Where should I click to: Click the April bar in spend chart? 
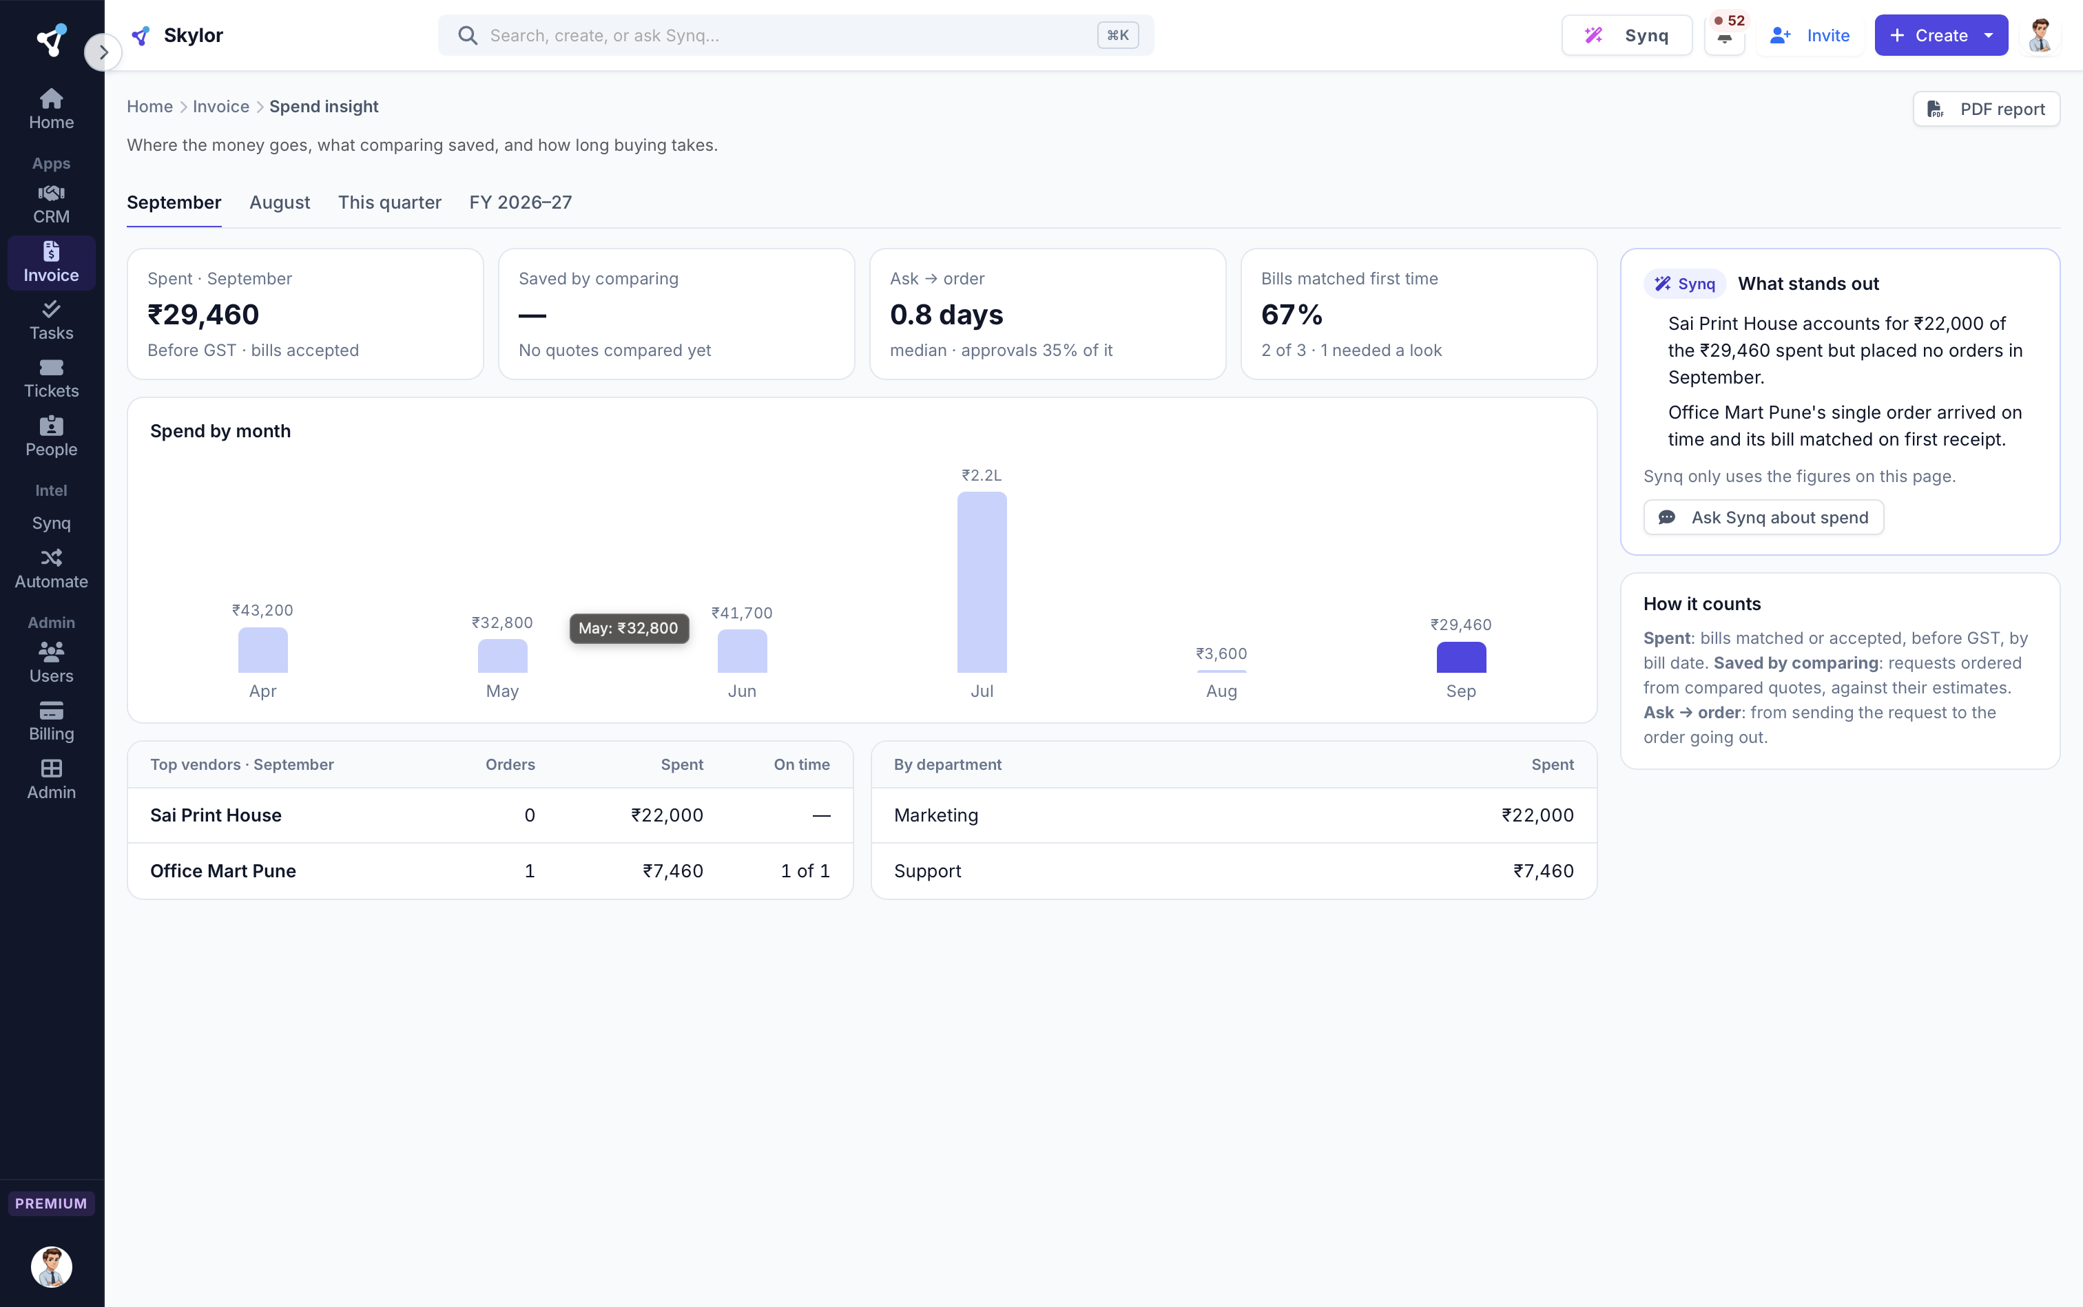(x=263, y=650)
